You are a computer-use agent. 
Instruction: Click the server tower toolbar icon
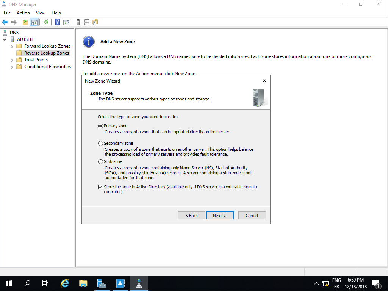[x=78, y=22]
